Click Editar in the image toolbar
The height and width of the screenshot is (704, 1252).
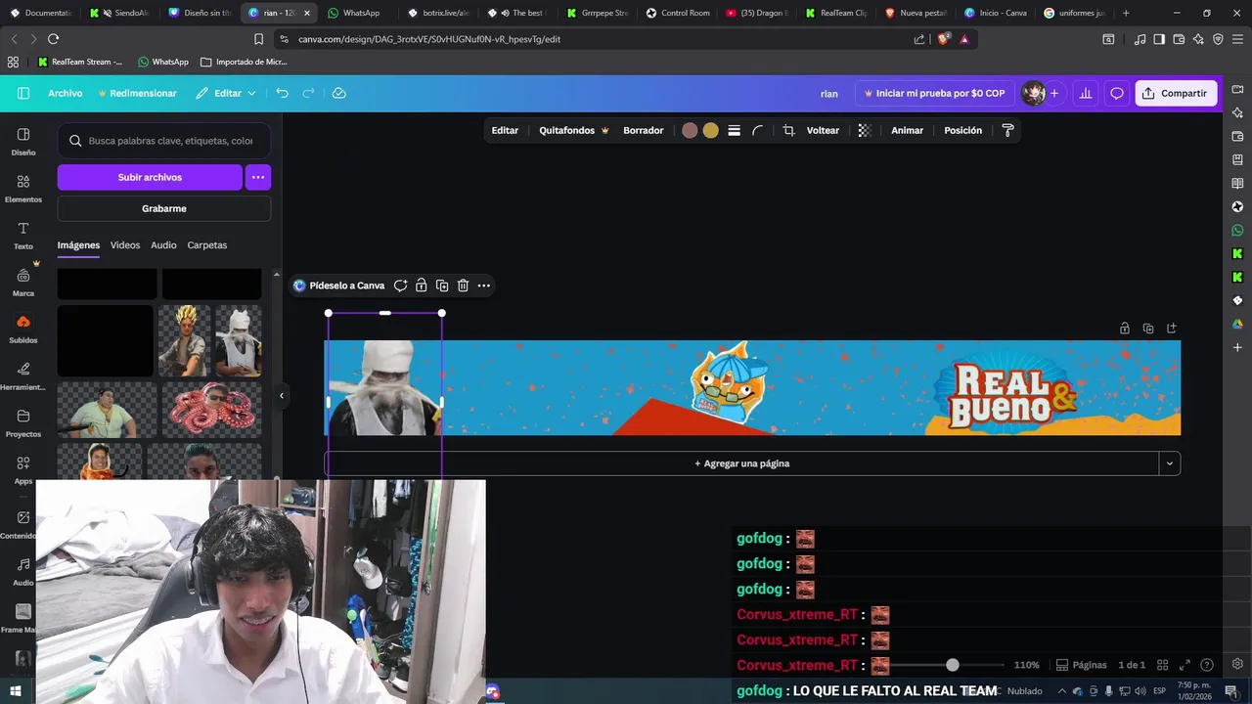point(505,130)
